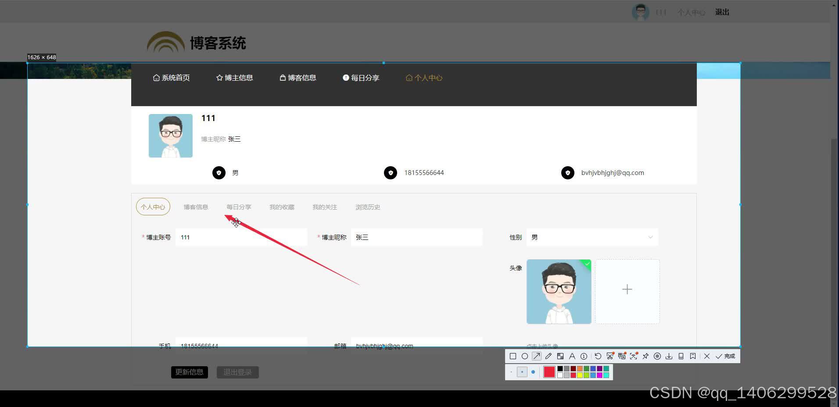Open the large current red color box
The height and width of the screenshot is (407, 839).
click(549, 372)
